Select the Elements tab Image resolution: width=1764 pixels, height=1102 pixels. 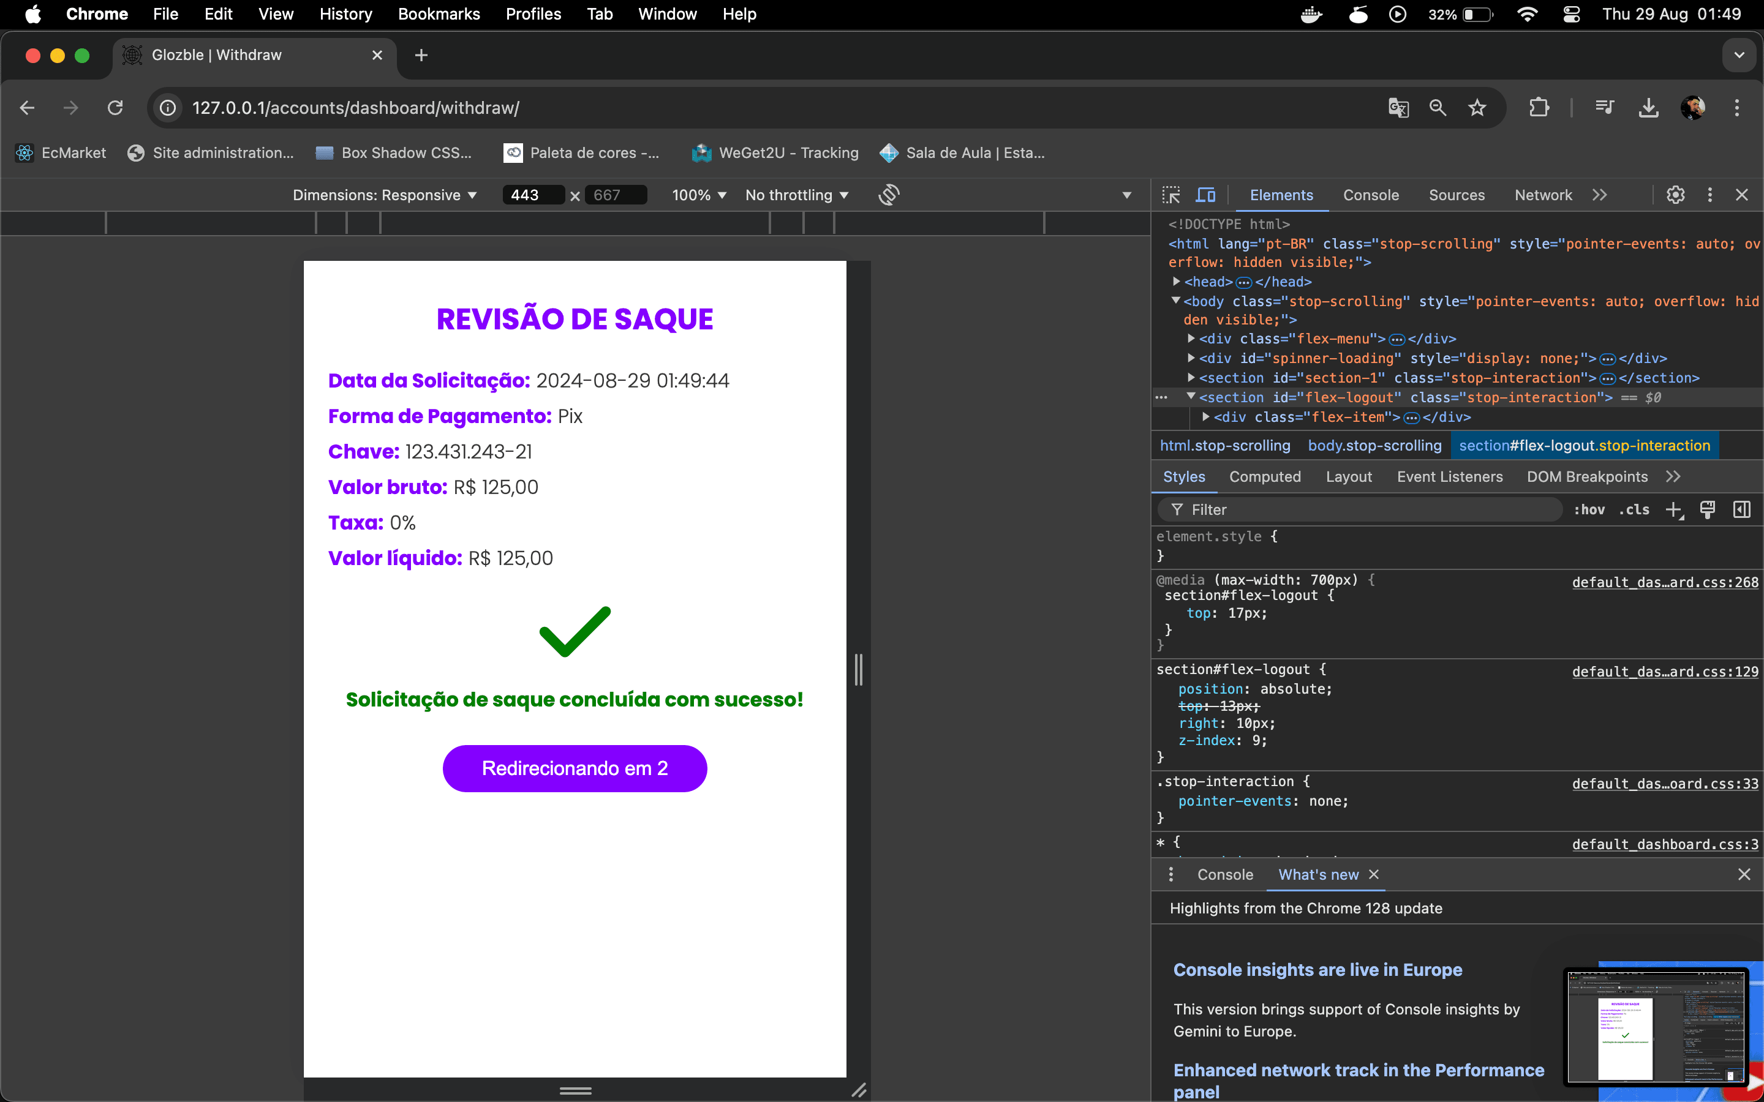click(1281, 195)
